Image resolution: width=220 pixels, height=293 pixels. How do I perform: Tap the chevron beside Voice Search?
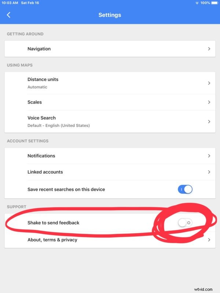click(209, 121)
